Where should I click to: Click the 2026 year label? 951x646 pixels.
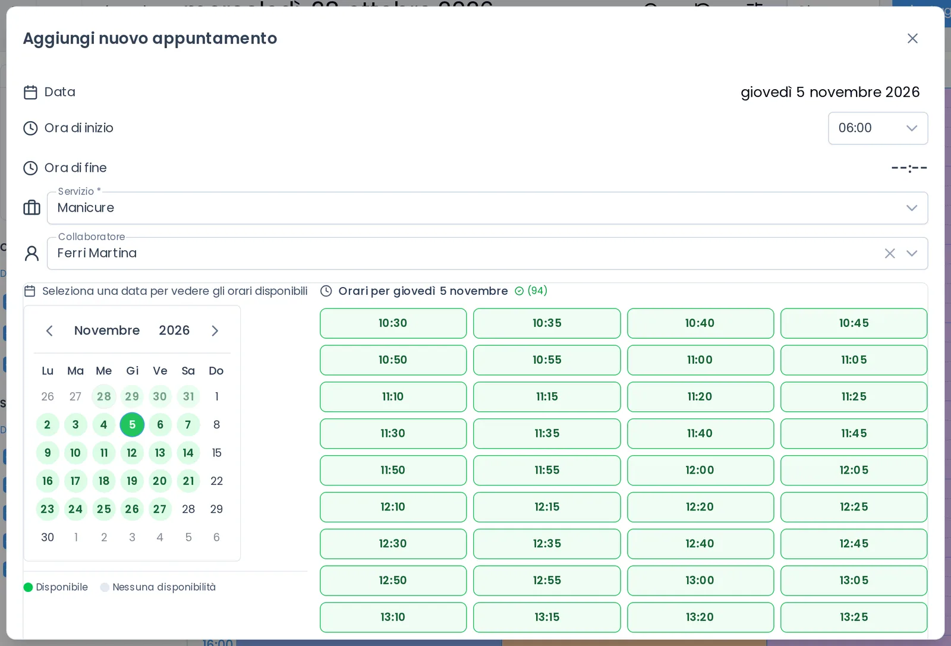pos(174,330)
